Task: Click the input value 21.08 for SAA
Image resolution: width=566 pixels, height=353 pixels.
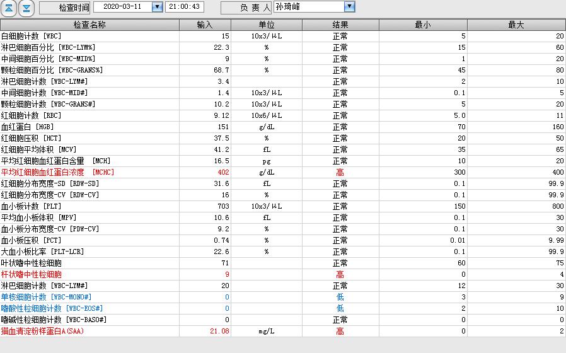Action: (x=219, y=331)
